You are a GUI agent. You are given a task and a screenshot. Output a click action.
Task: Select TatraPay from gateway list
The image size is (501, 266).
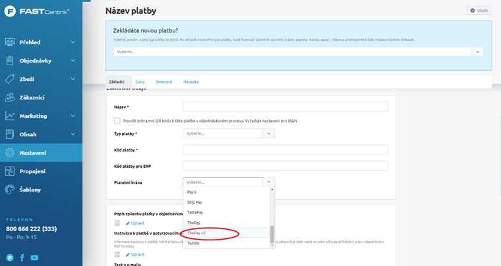click(227, 213)
